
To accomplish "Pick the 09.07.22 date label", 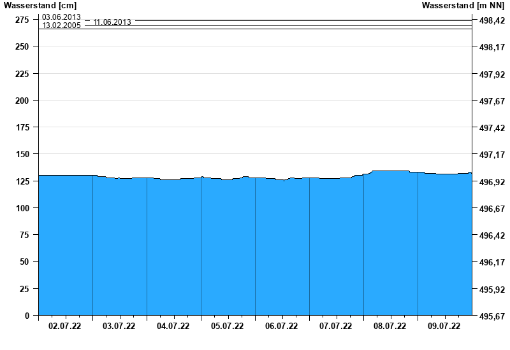I will pyautogui.click(x=444, y=326).
